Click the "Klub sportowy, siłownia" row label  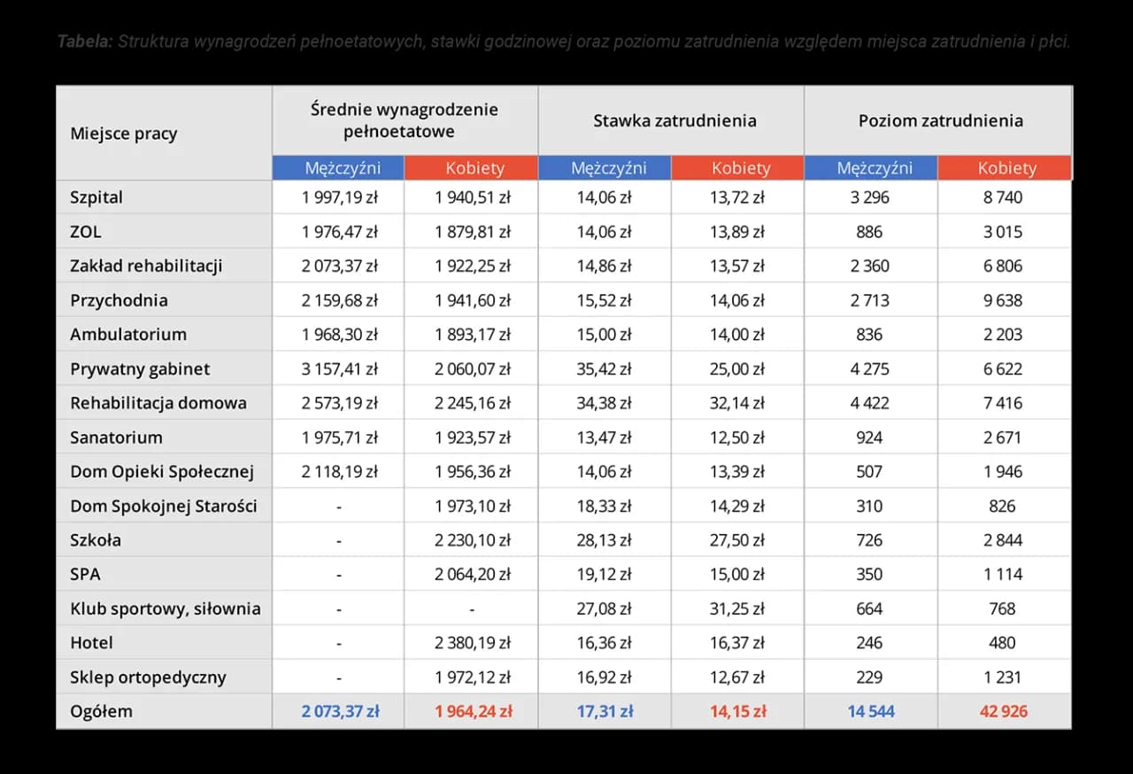(x=166, y=608)
